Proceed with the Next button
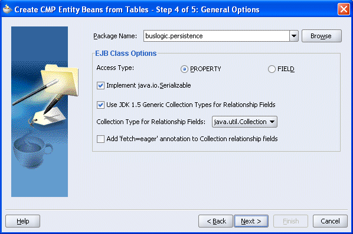Screen dimensions: 353x234 click(251, 221)
